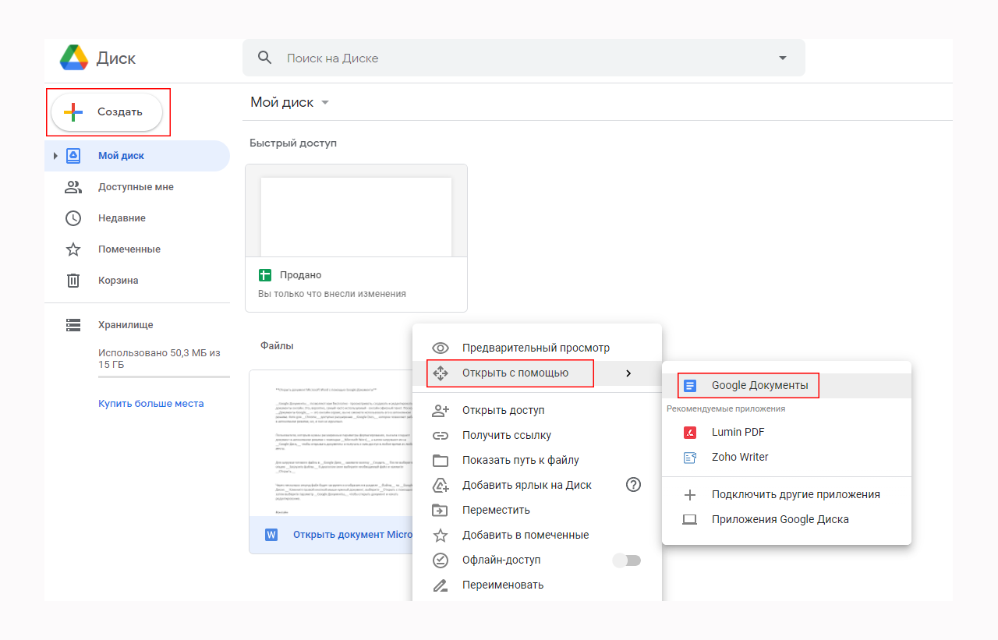Click the search magnifier icon
The width and height of the screenshot is (998, 640).
point(265,58)
